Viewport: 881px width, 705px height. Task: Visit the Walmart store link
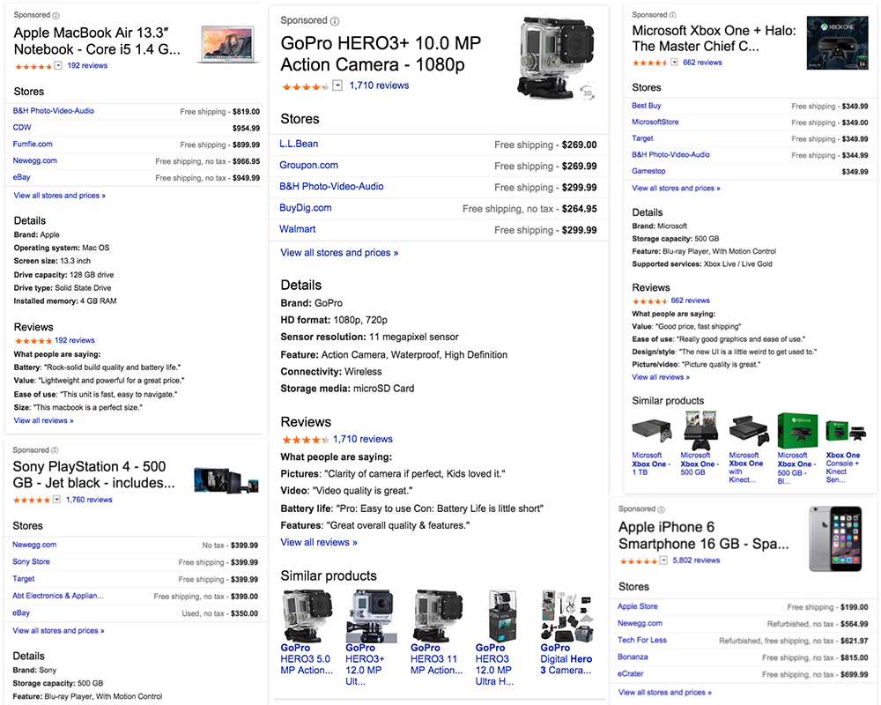click(x=298, y=229)
